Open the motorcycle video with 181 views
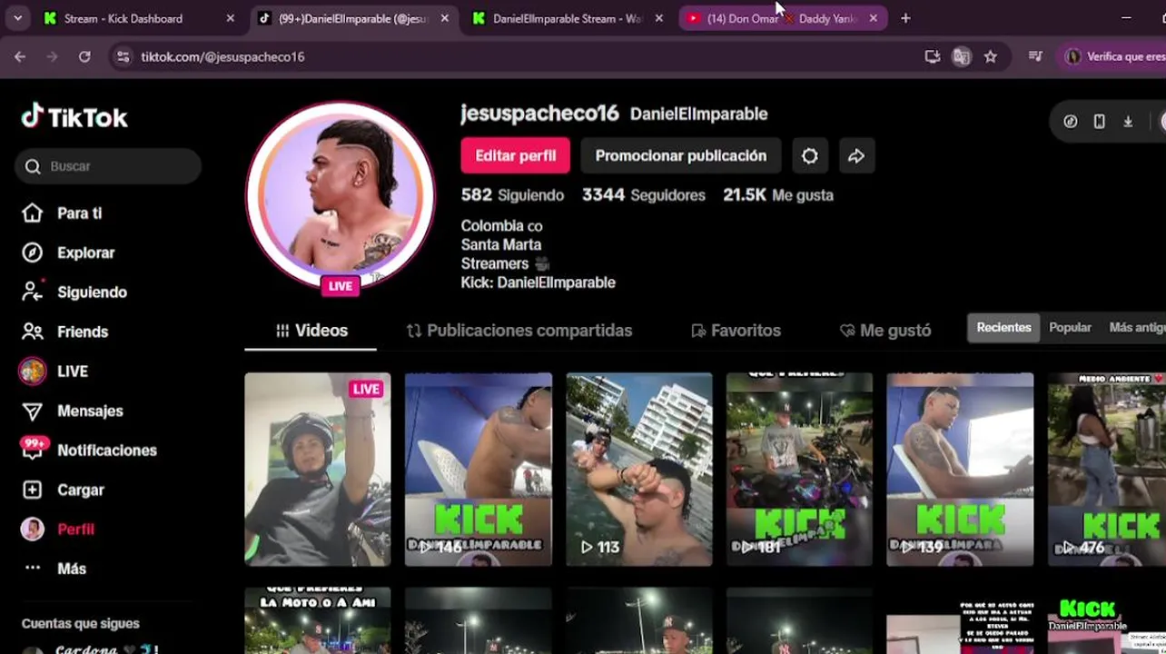The image size is (1166, 654). (x=799, y=470)
